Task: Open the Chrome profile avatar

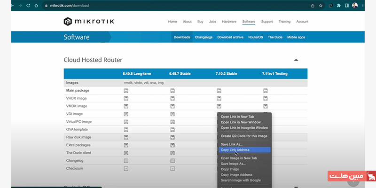Action: tap(355, 5)
